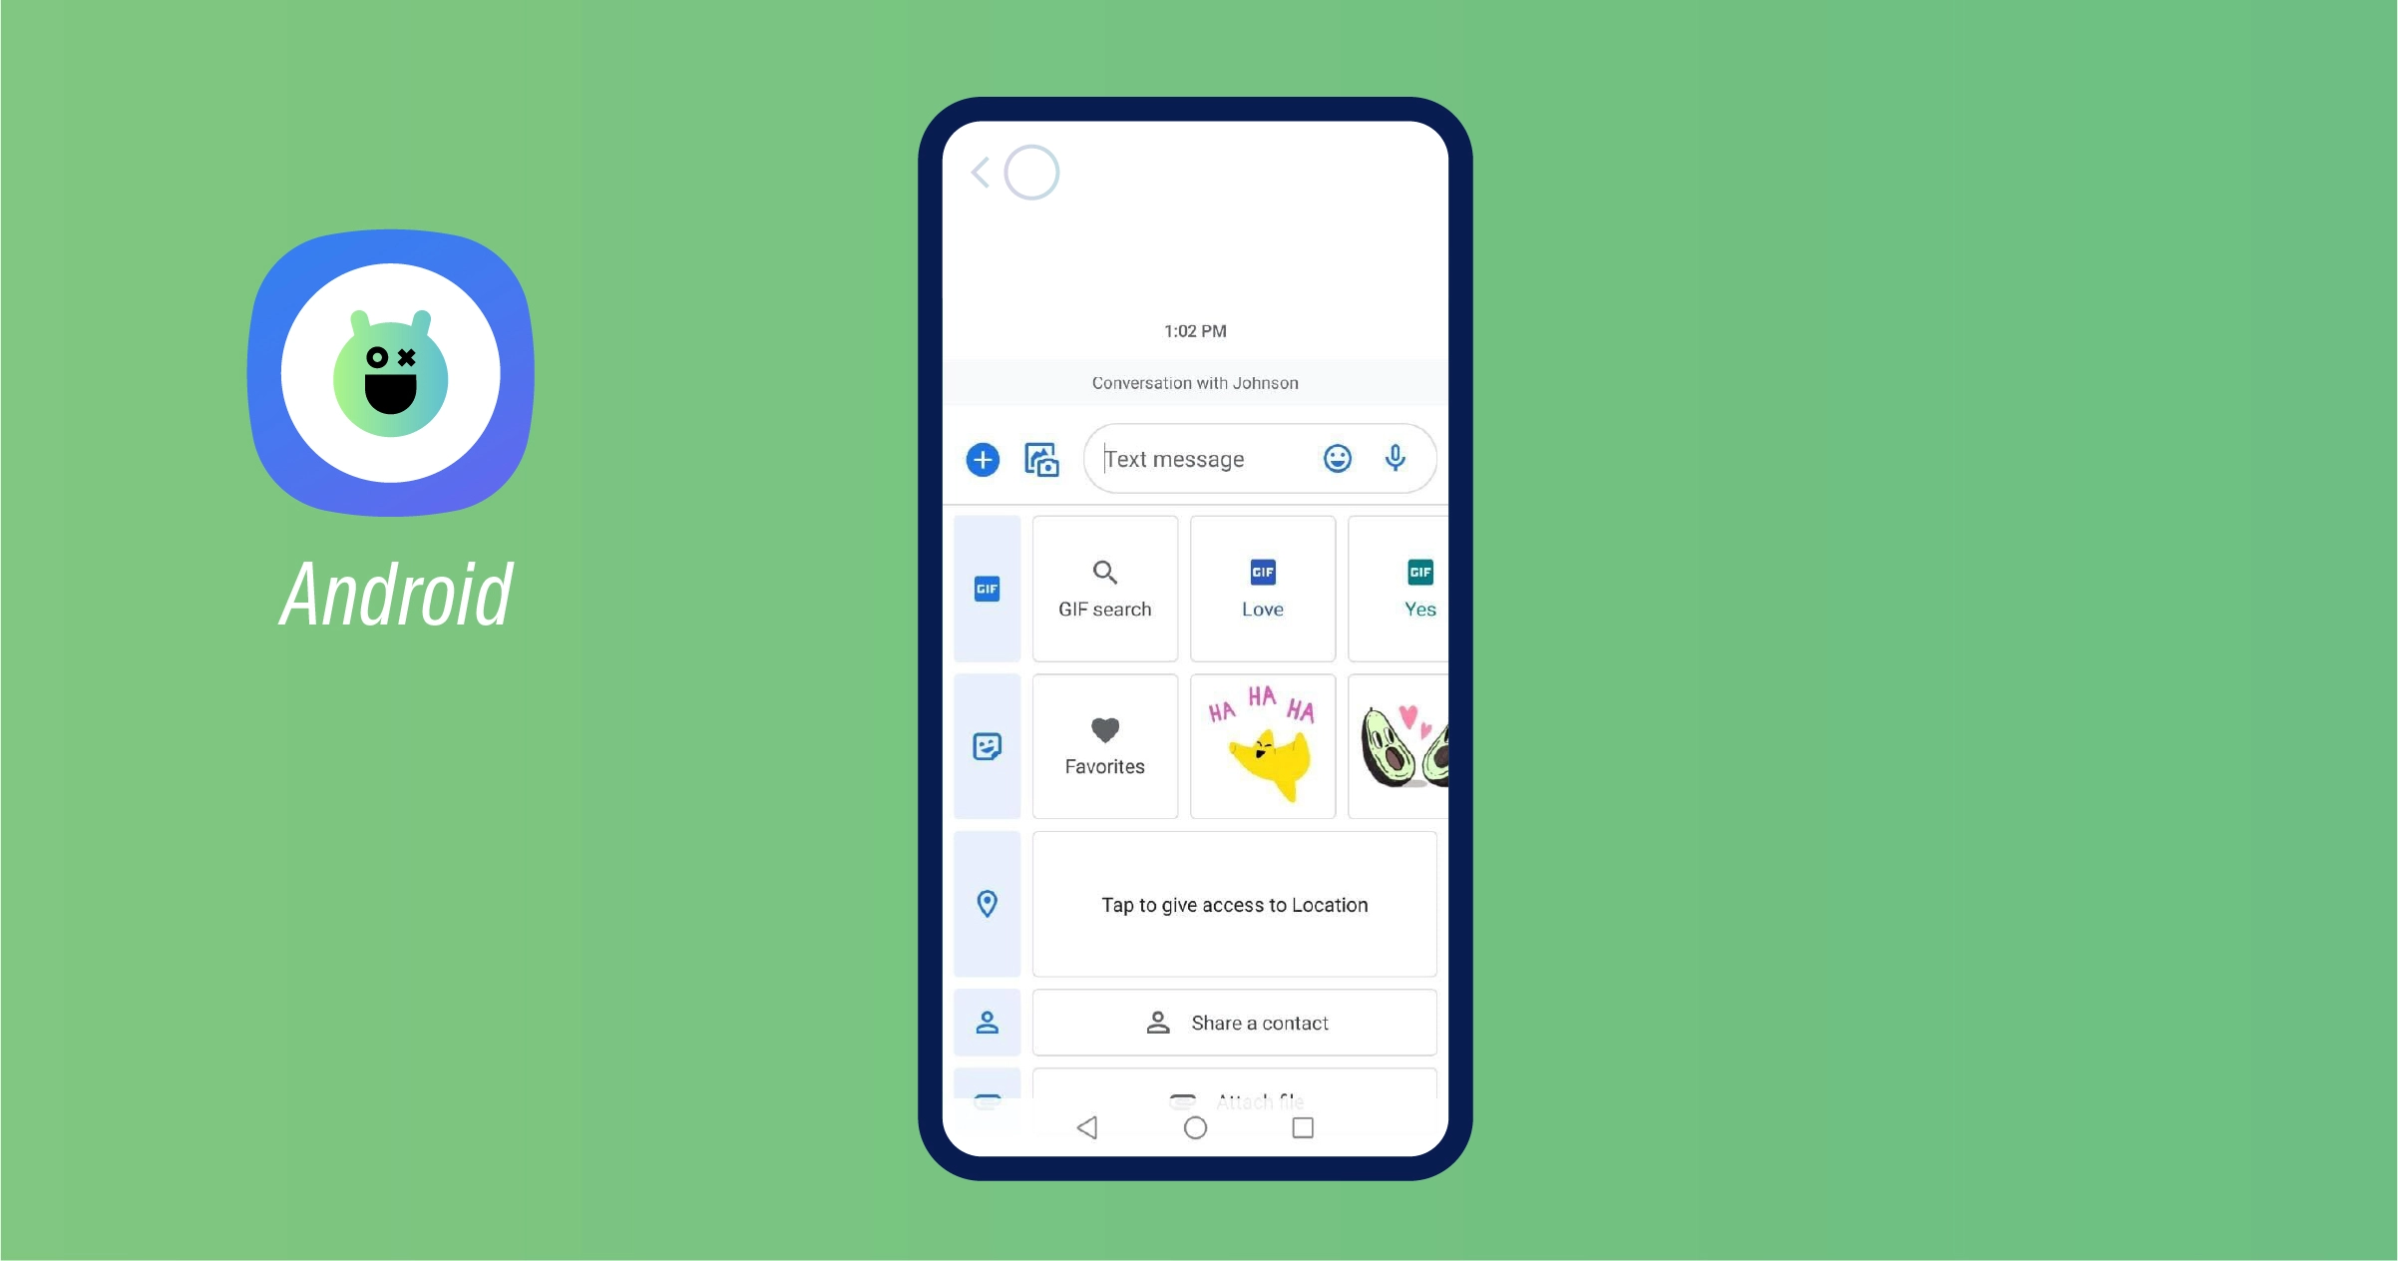Viewport: 2398px width, 1261px height.
Task: Expand additional messaging options
Action: tap(981, 458)
